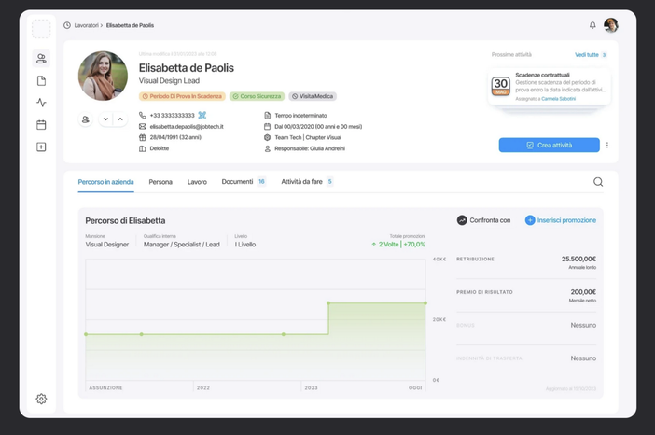Click the three-dot menu beside Crea attività
The image size is (655, 435).
point(607,146)
